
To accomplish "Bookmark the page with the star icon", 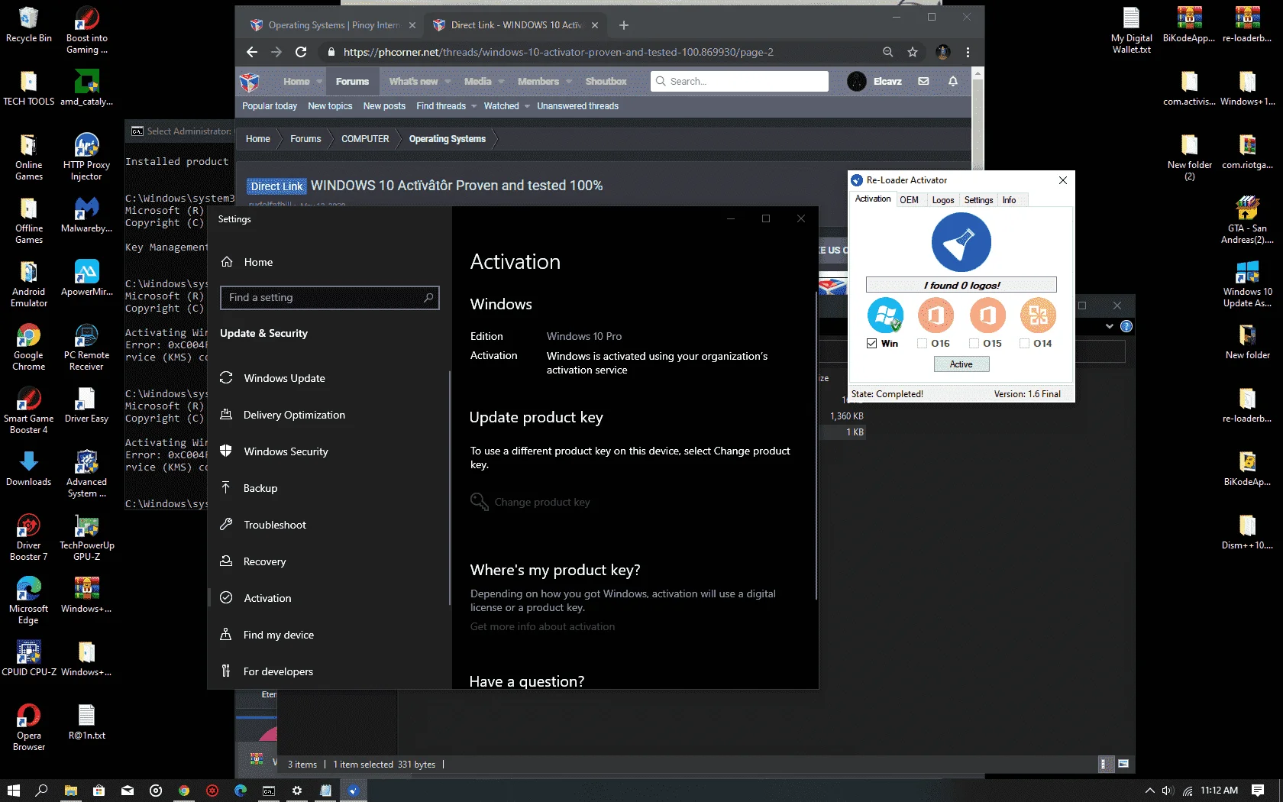I will click(x=912, y=52).
